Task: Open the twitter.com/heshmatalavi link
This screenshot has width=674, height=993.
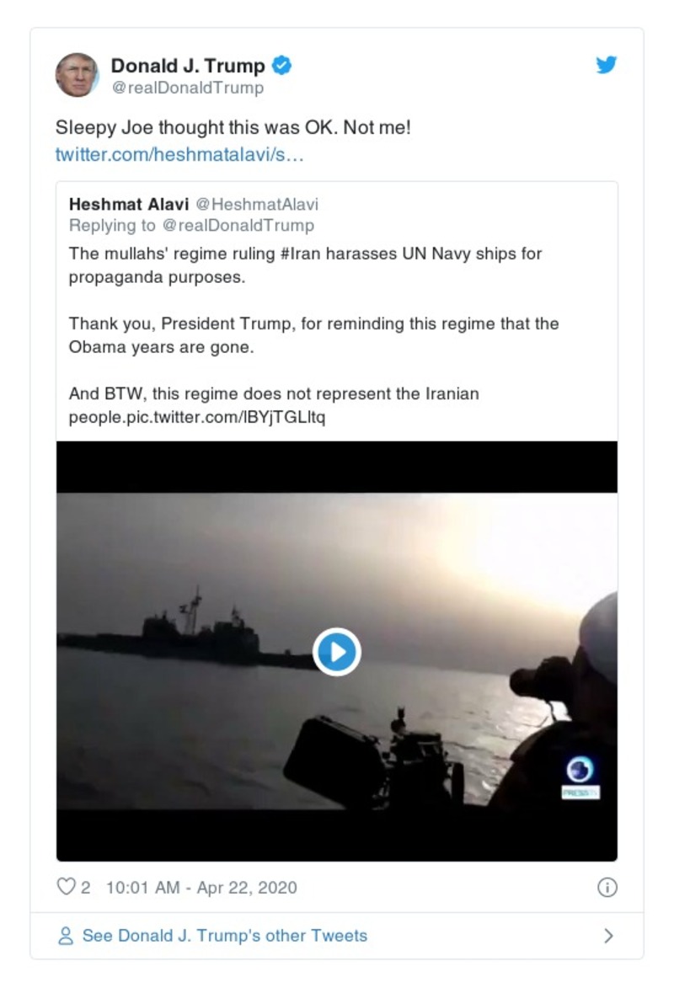Action: [179, 154]
